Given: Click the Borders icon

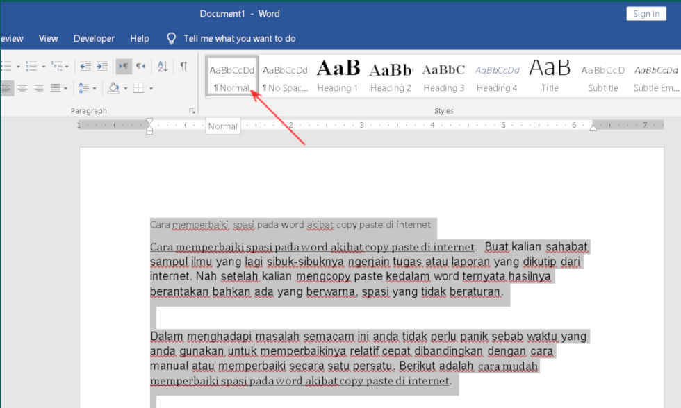Looking at the screenshot, I should coord(138,88).
